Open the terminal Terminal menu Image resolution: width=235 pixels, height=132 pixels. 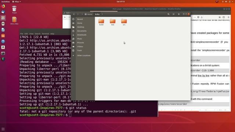click(x=46, y=34)
